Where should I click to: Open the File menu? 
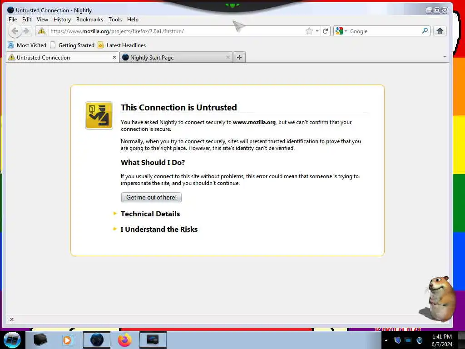12,20
